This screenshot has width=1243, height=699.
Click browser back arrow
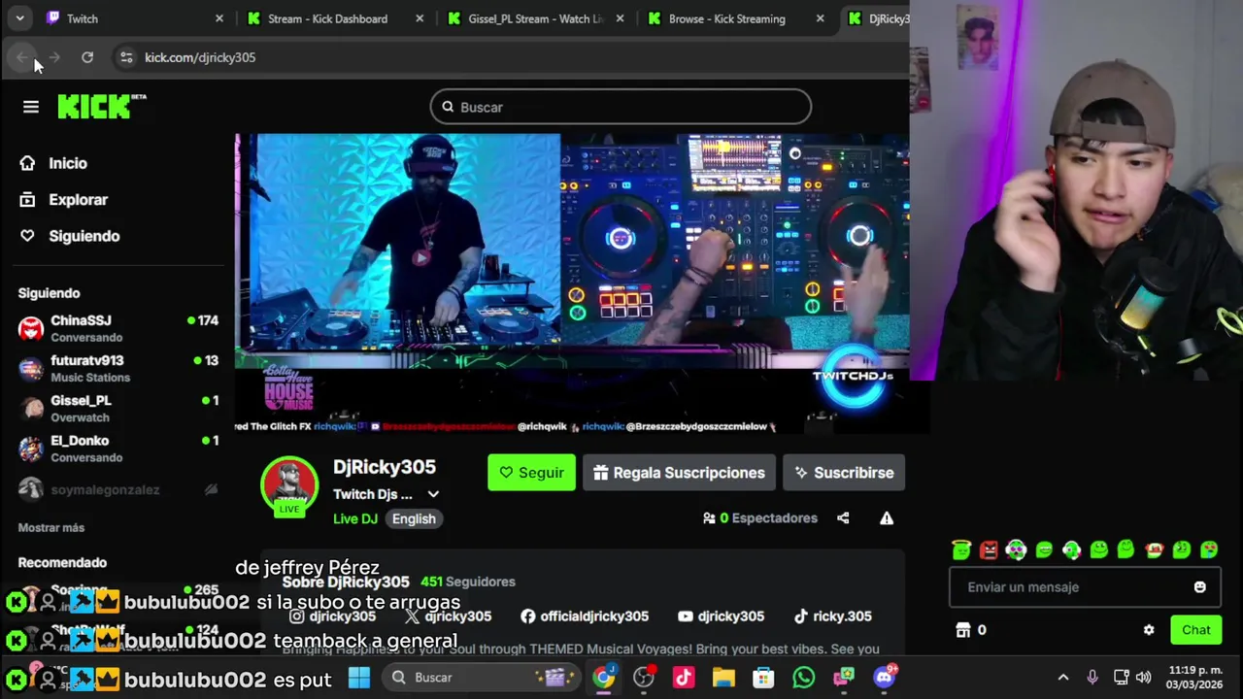coord(22,57)
